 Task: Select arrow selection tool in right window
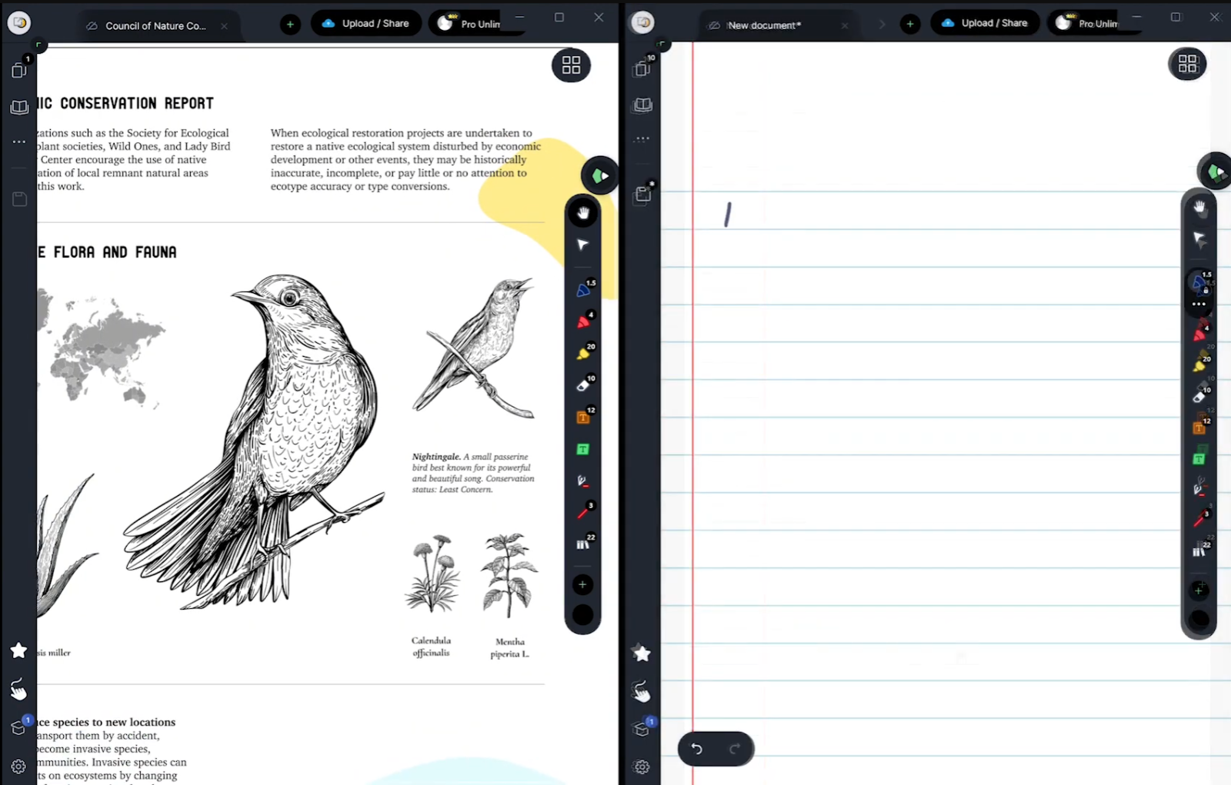1199,239
